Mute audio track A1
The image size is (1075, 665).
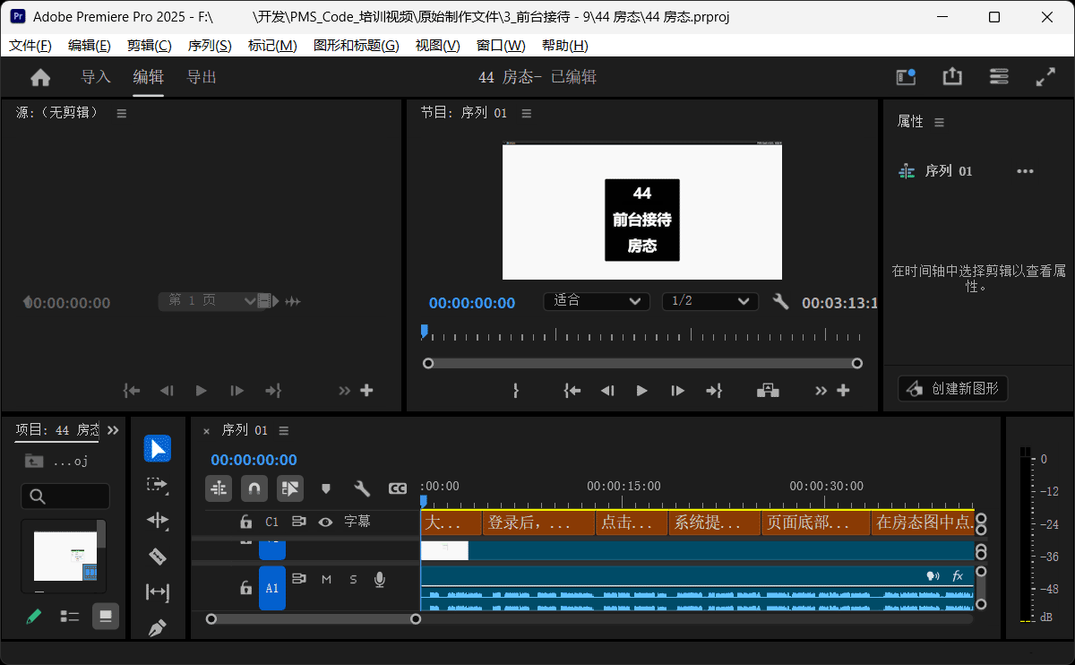326,580
